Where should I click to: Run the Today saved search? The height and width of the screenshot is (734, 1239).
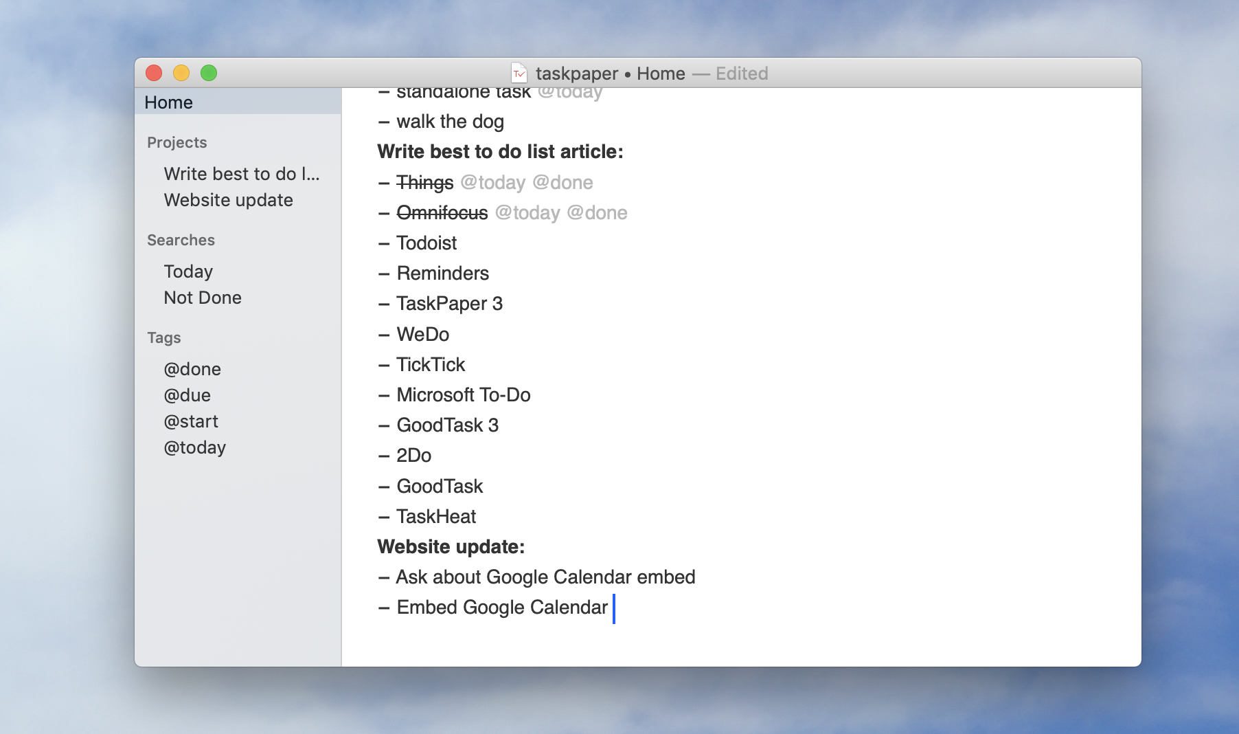point(188,271)
